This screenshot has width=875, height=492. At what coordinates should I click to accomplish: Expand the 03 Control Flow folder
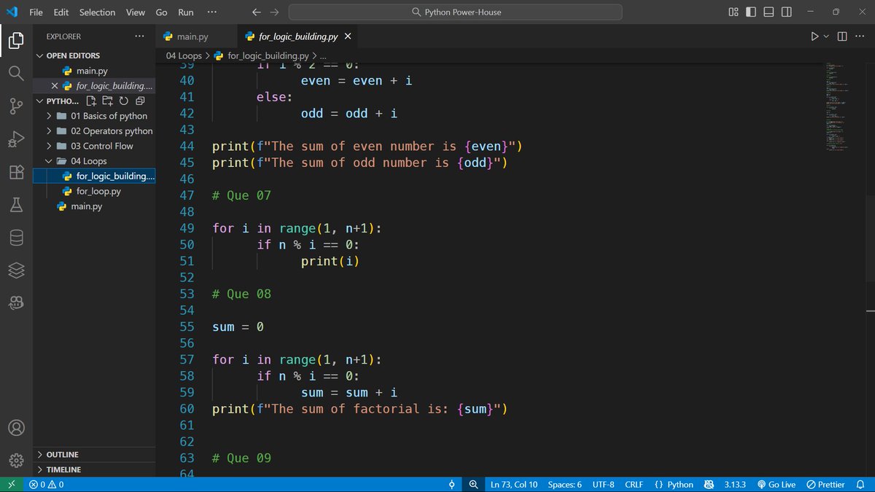point(101,146)
